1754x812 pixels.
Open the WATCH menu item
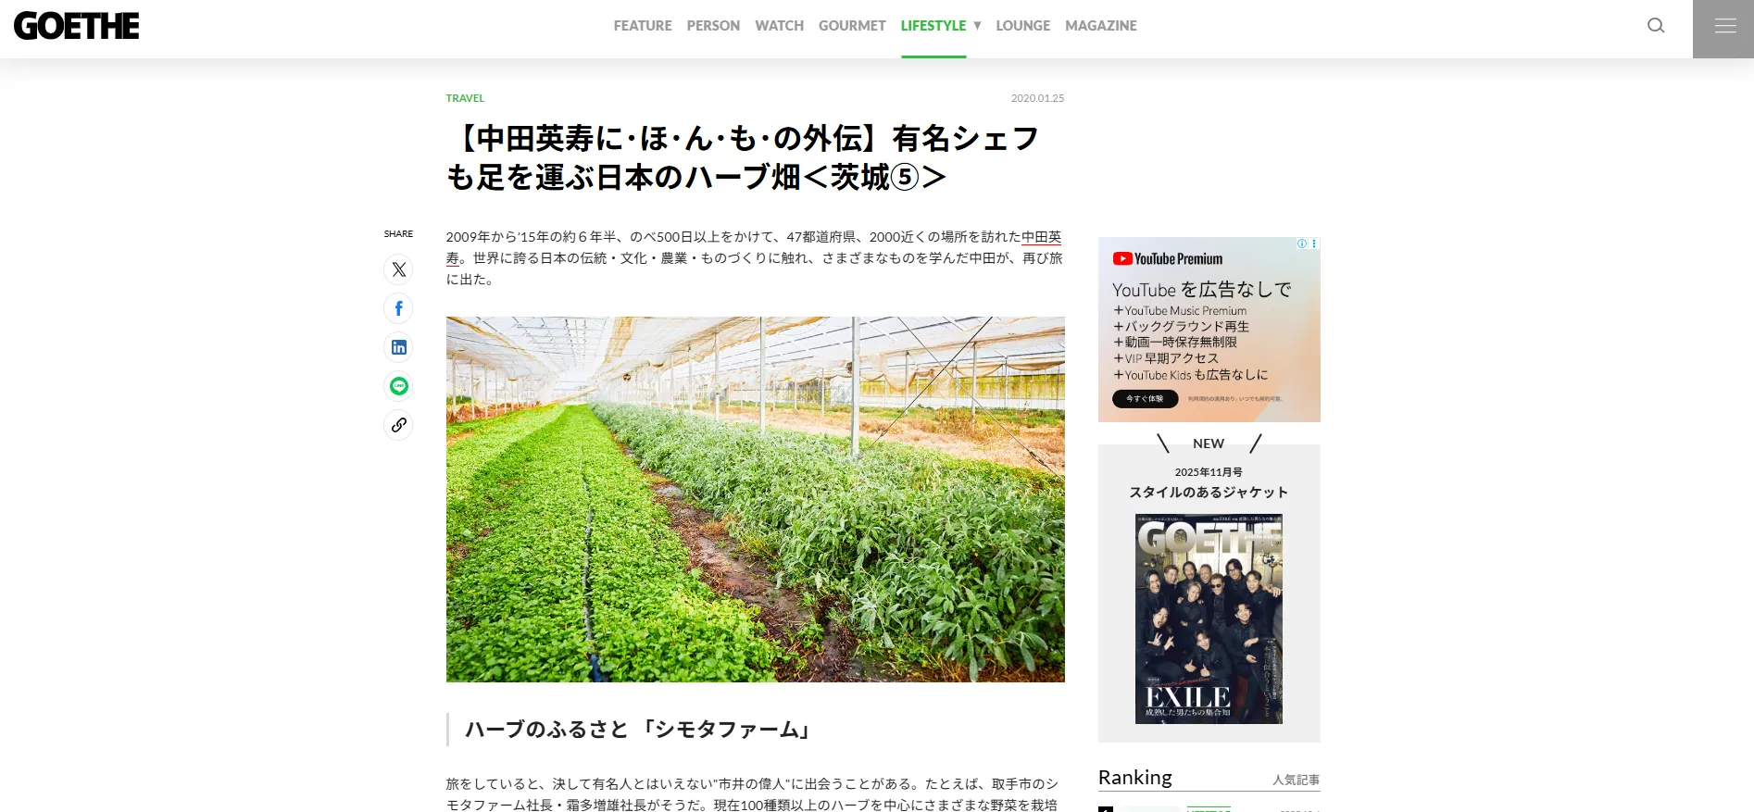point(779,26)
